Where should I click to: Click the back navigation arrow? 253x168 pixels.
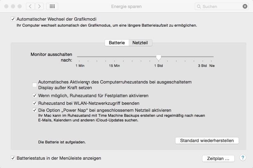pyautogui.click(x=30, y=6)
